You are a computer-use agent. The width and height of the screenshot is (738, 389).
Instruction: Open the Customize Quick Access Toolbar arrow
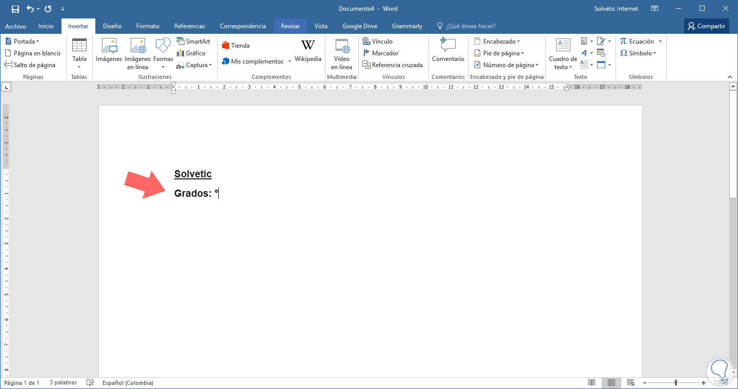tap(63, 9)
